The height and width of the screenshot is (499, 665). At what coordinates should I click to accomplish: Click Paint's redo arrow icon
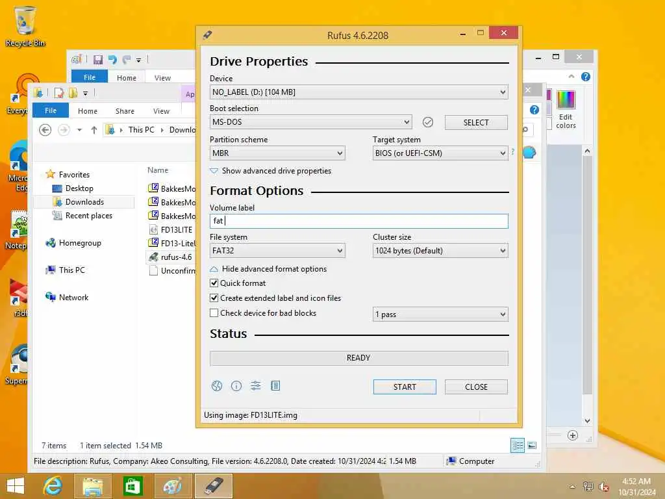[x=127, y=60]
